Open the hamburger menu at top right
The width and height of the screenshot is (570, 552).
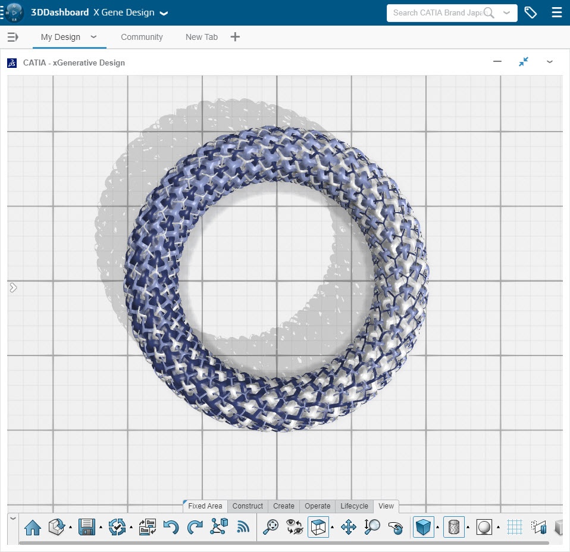[556, 13]
